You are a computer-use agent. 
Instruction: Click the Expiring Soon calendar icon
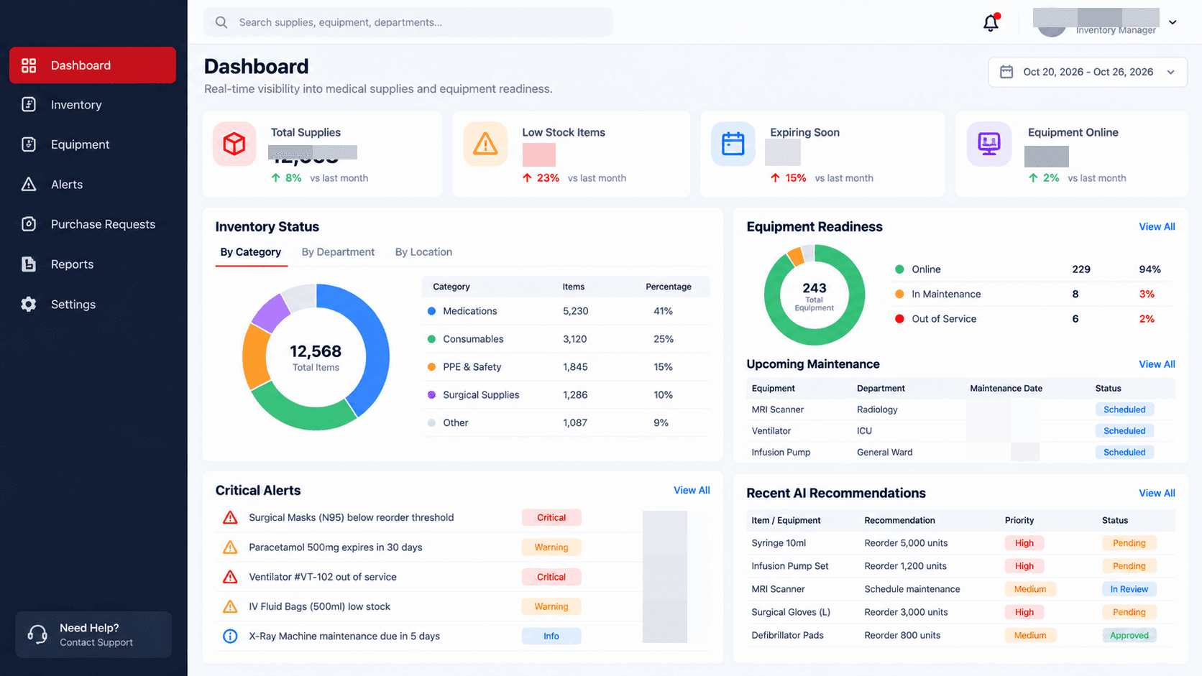[x=733, y=144]
